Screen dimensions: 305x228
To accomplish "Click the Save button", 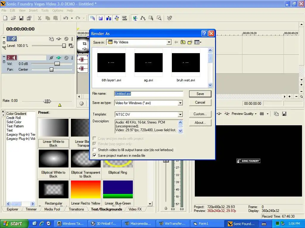I will [200, 94].
